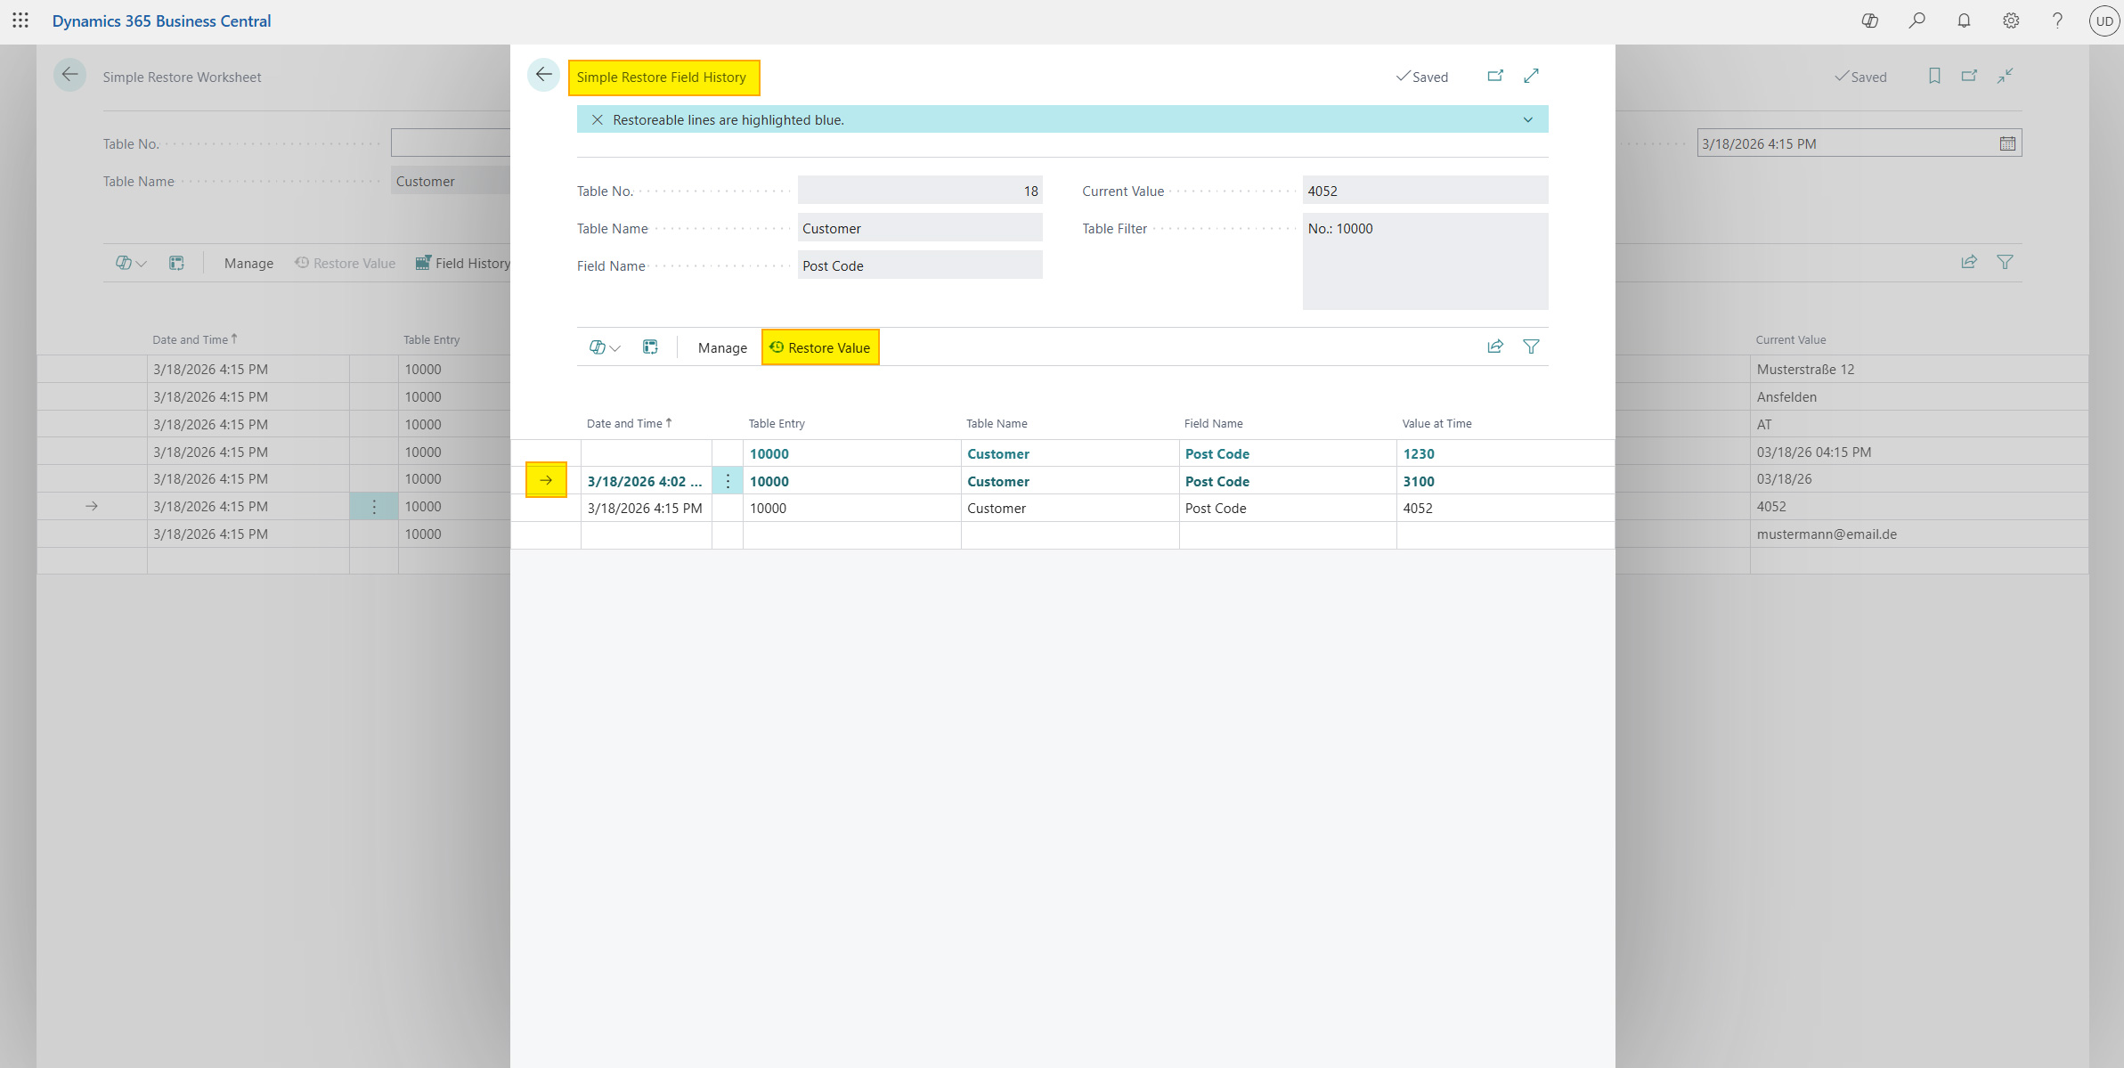Open the notifications bell
This screenshot has width=2124, height=1068.
pyautogui.click(x=1964, y=20)
